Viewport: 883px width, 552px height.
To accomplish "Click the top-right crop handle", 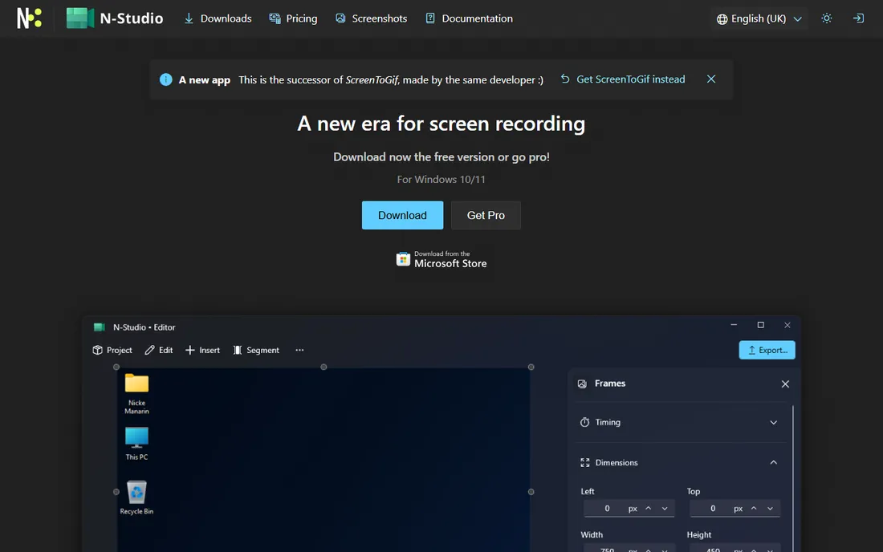I will click(x=531, y=367).
